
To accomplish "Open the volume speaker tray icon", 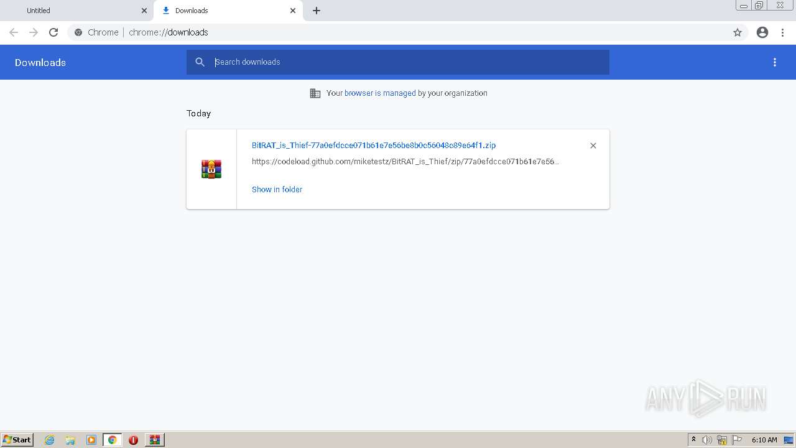I will coord(707,440).
